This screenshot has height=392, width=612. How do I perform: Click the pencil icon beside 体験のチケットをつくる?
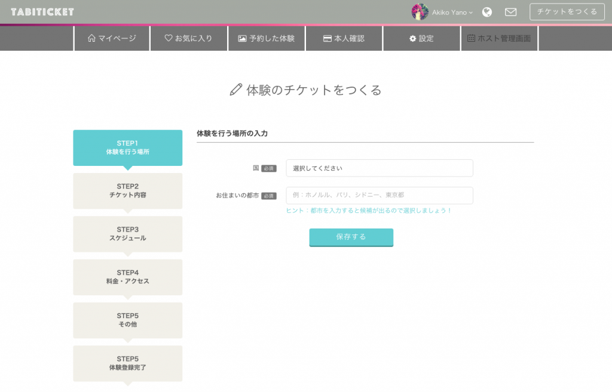pos(235,90)
